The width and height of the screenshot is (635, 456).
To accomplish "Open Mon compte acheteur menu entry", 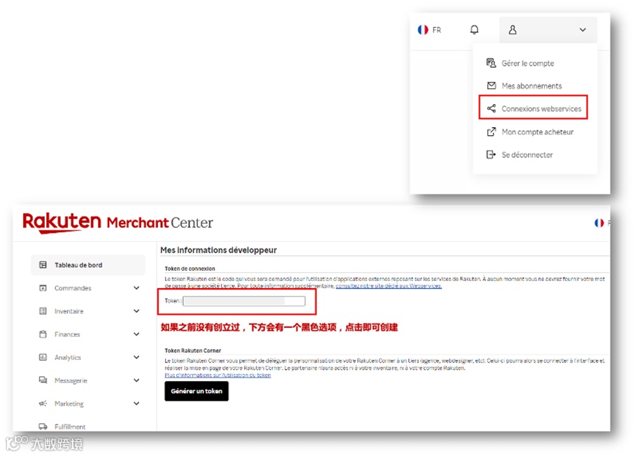I will (x=537, y=131).
